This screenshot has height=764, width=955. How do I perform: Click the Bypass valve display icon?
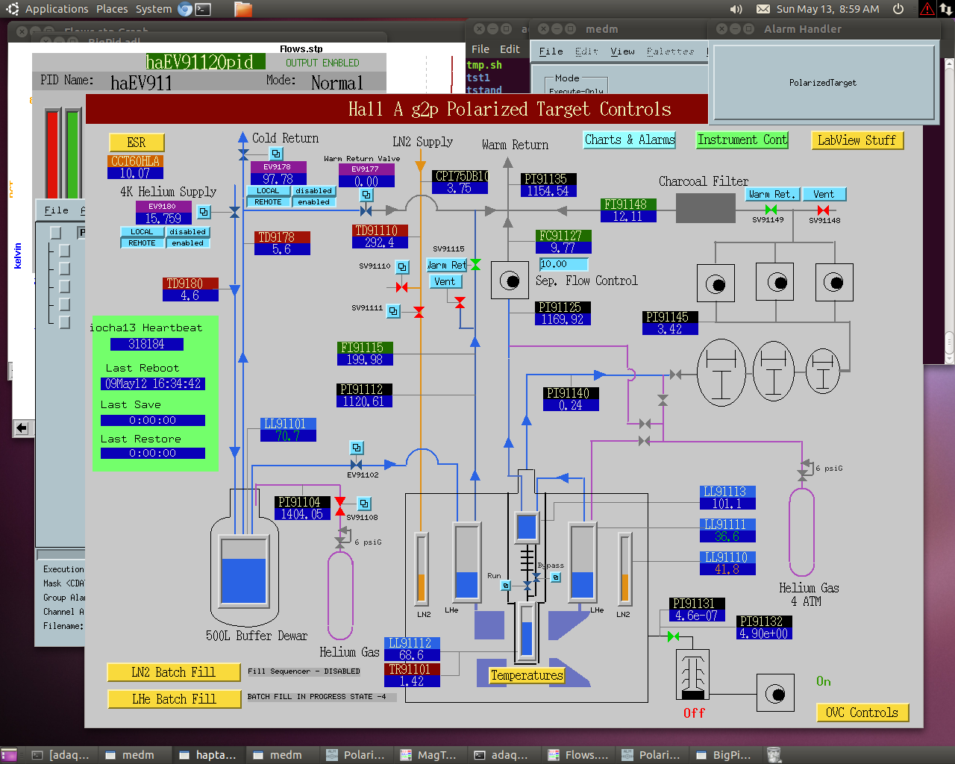click(x=555, y=577)
